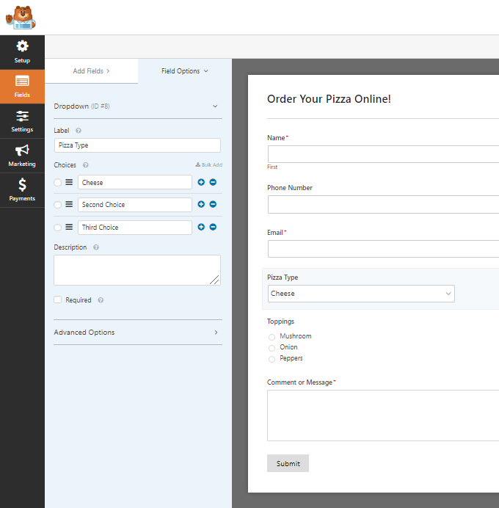Switch to the Field Options tab
The height and width of the screenshot is (508, 499).
click(x=184, y=71)
